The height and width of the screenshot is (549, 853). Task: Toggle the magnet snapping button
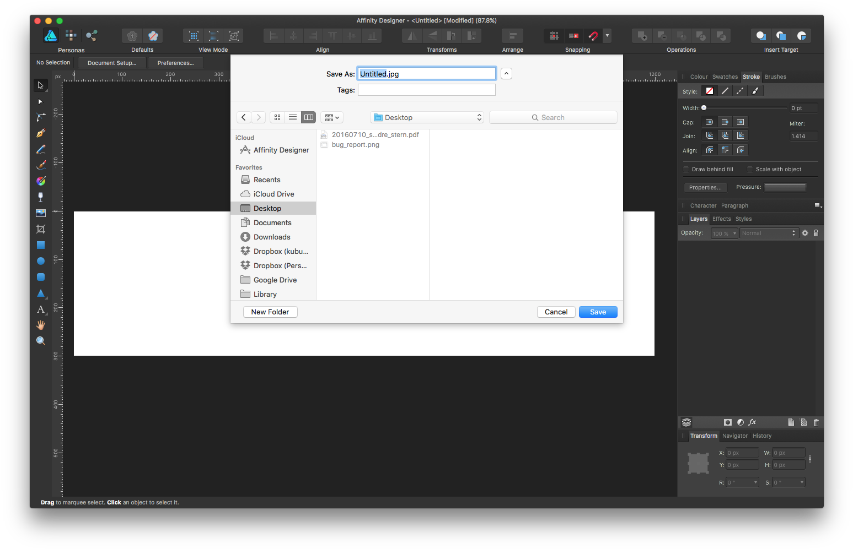click(x=593, y=36)
